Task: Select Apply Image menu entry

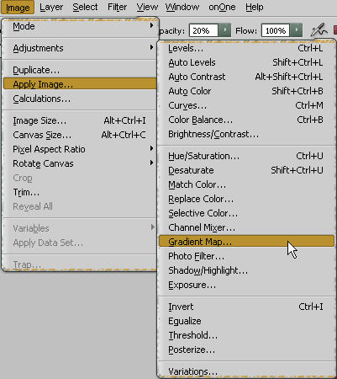Action: 80,84
